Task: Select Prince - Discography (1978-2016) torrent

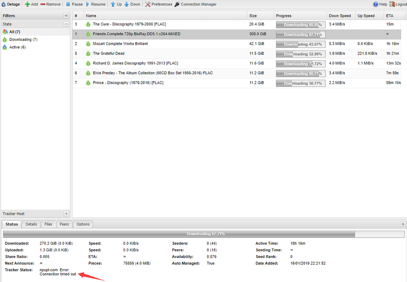Action: click(128, 82)
